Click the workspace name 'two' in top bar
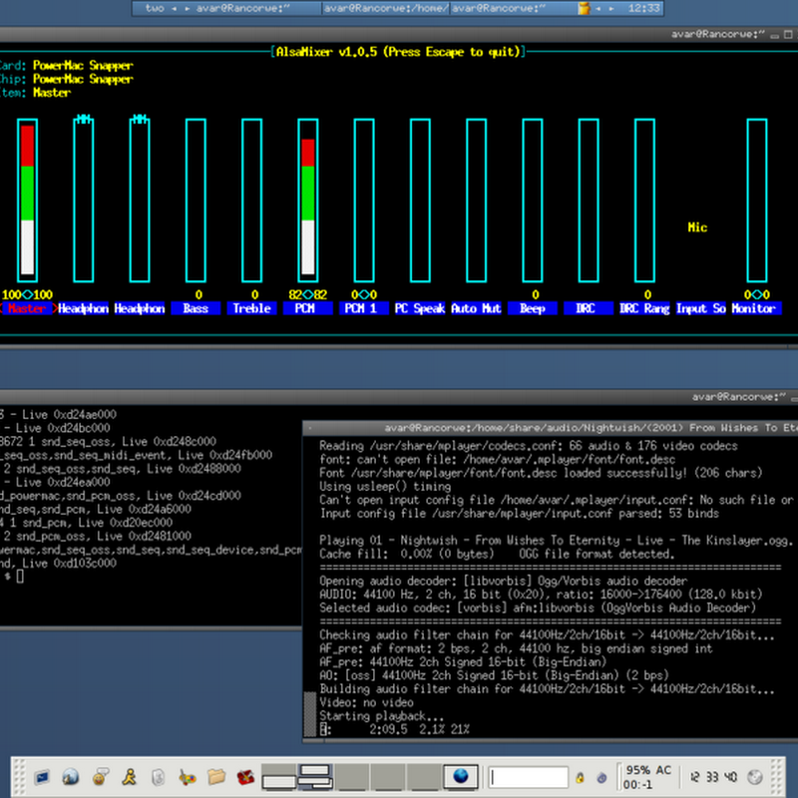This screenshot has height=798, width=798. point(155,8)
